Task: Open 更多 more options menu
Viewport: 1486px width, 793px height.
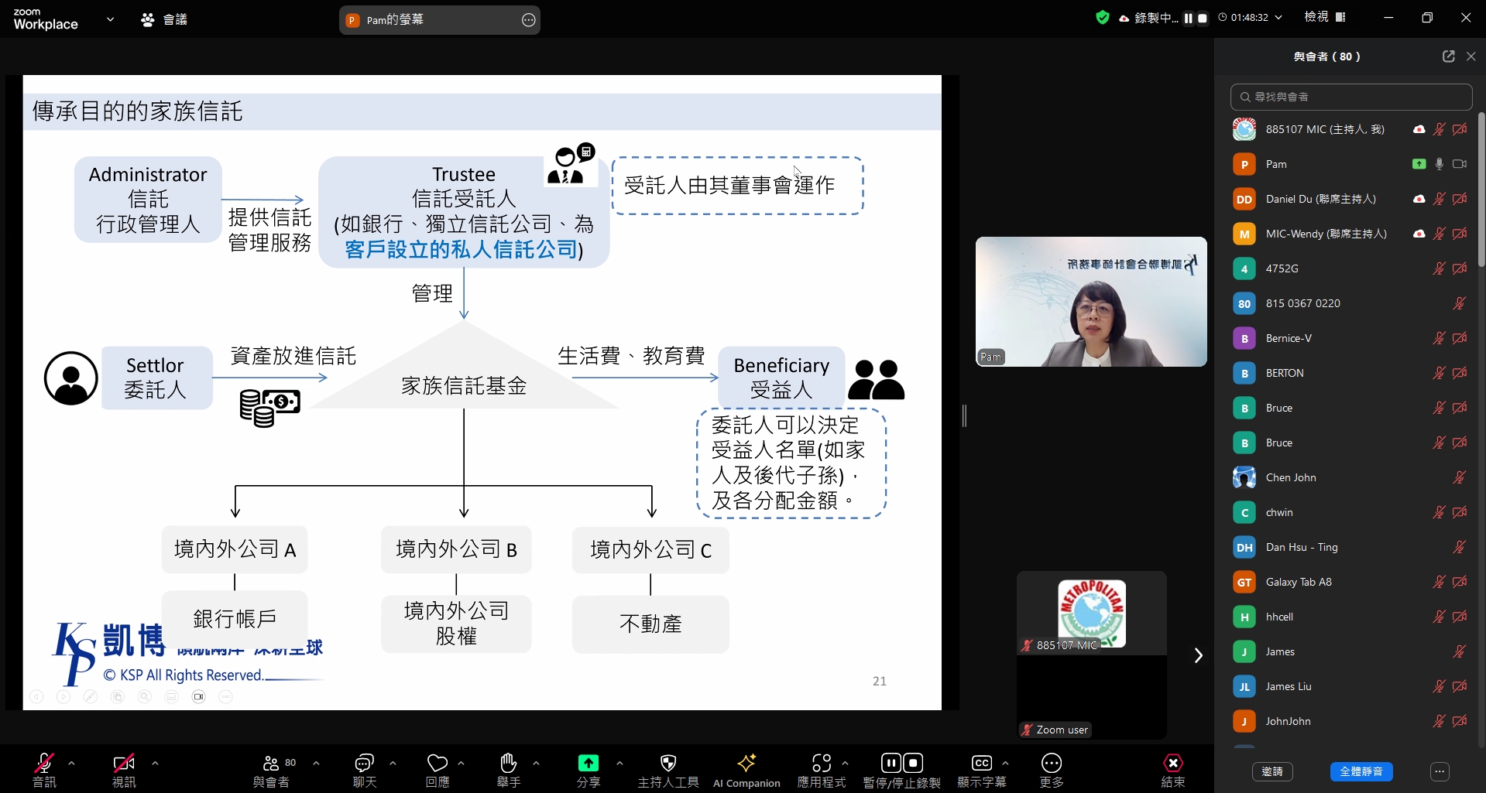Action: pyautogui.click(x=1051, y=764)
